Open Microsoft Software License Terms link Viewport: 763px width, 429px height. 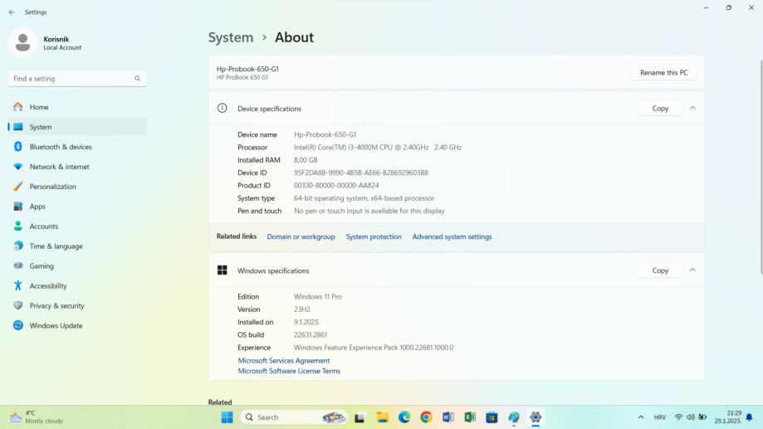click(x=289, y=371)
